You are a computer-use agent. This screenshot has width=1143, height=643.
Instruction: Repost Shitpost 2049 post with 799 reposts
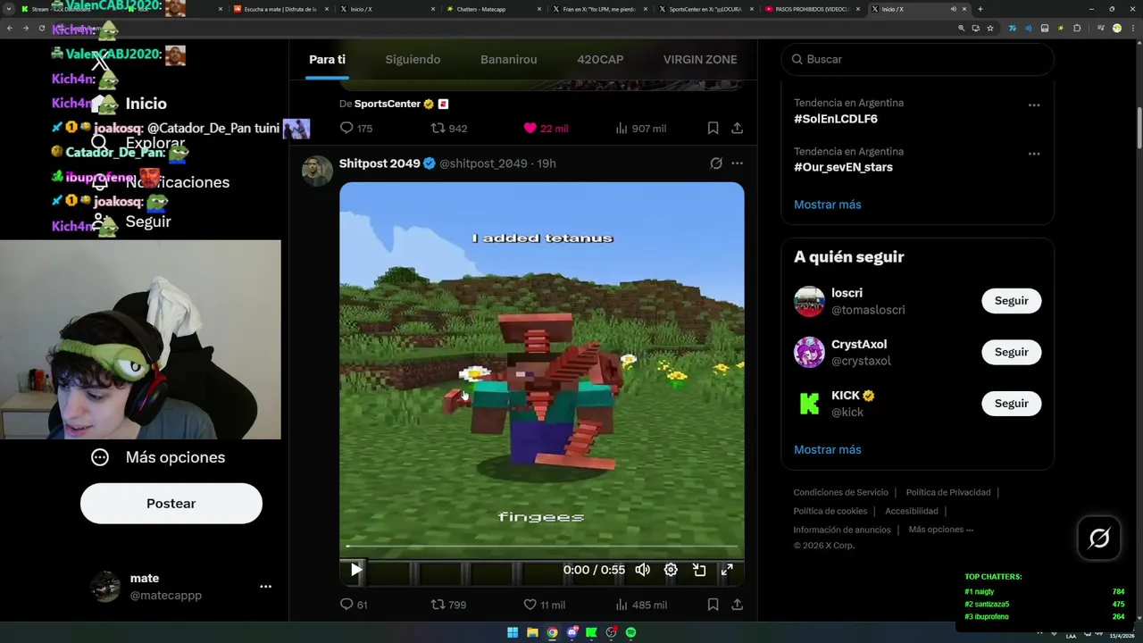point(448,605)
